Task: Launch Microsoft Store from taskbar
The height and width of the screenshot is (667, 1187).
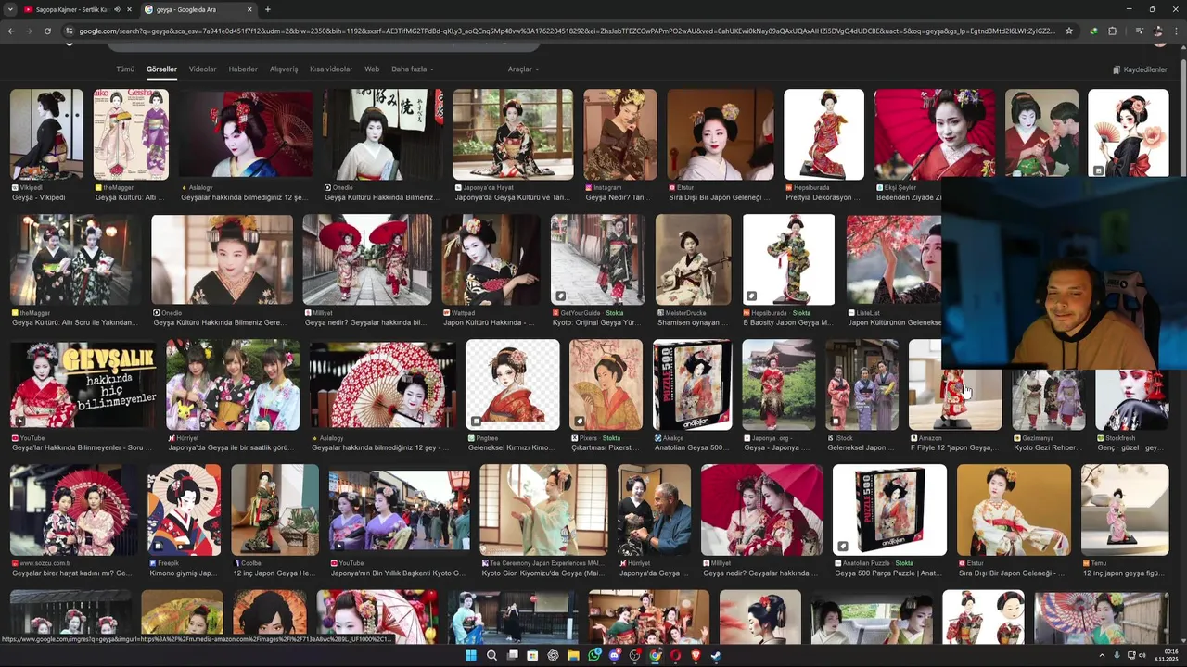Action: click(x=532, y=656)
